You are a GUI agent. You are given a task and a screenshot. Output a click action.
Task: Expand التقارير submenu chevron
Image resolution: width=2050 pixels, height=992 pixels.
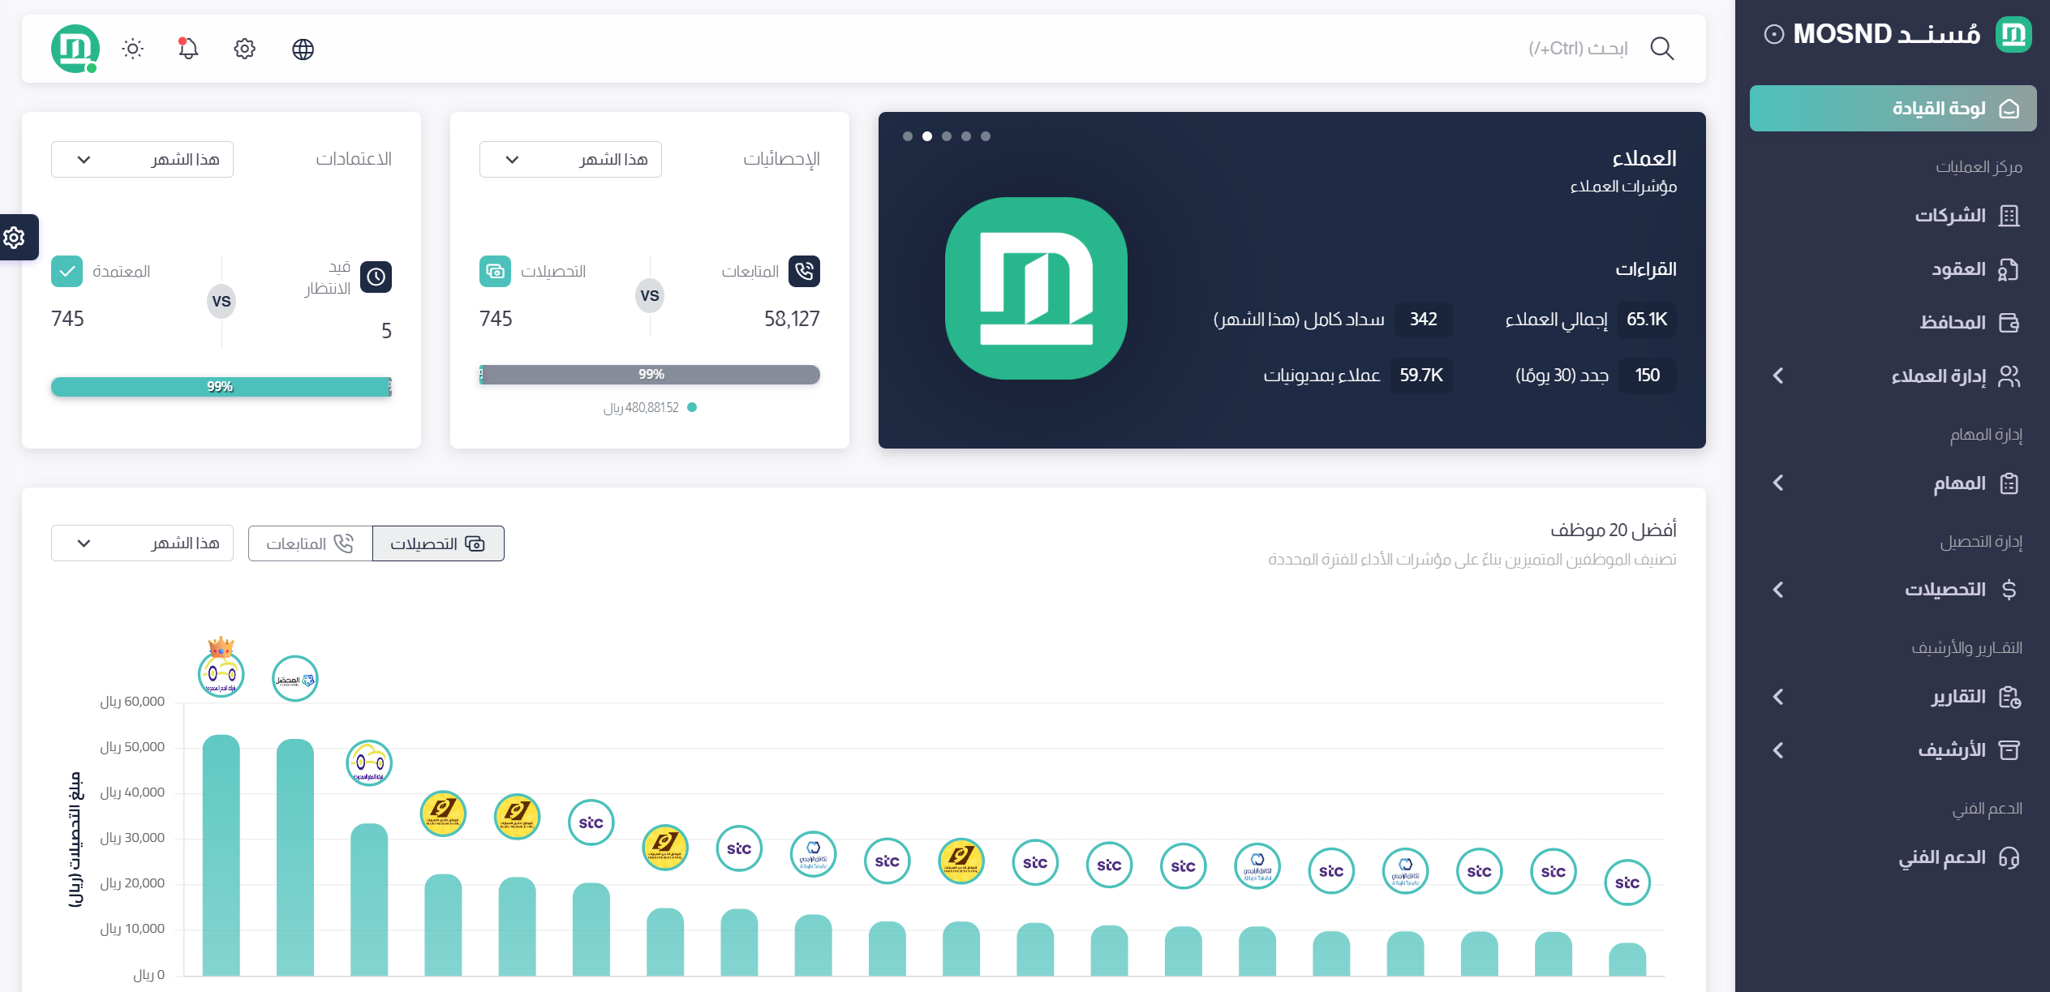(1778, 697)
